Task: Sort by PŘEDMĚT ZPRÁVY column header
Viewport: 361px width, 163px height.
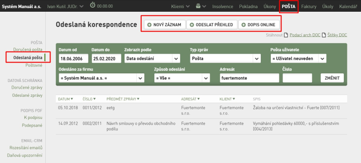Action: [123, 99]
